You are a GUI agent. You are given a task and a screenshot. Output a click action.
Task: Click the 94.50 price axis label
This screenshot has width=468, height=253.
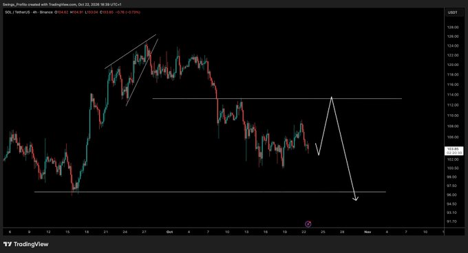452,204
